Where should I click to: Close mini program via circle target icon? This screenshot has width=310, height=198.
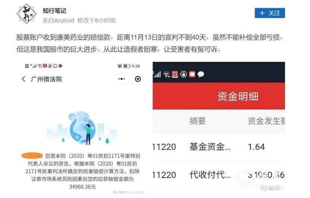coord(138,79)
